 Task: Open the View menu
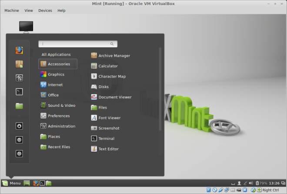tap(29, 10)
